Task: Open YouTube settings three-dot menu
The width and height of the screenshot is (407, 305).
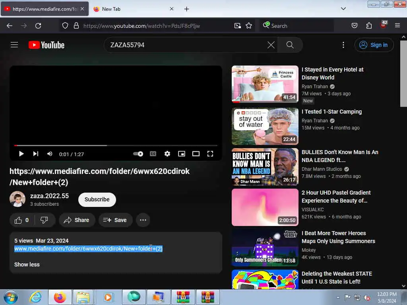Action: [343, 45]
